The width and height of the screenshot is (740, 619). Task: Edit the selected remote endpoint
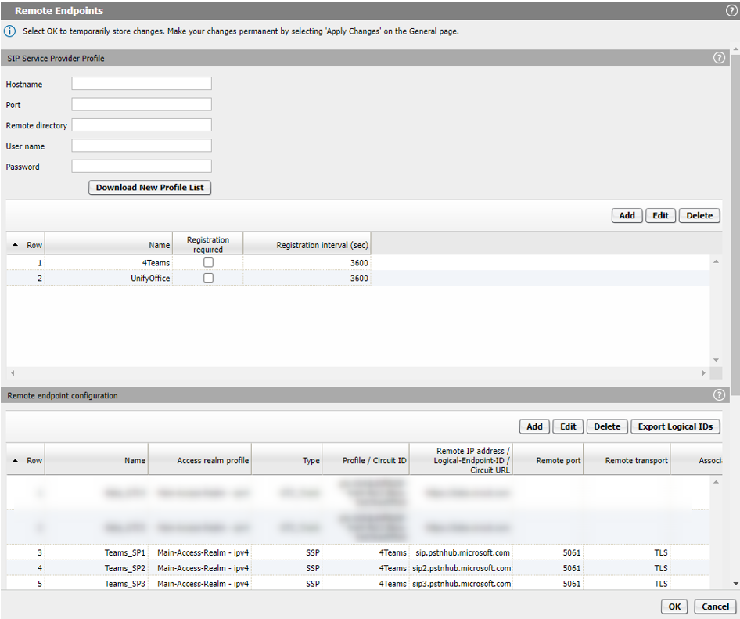(568, 426)
